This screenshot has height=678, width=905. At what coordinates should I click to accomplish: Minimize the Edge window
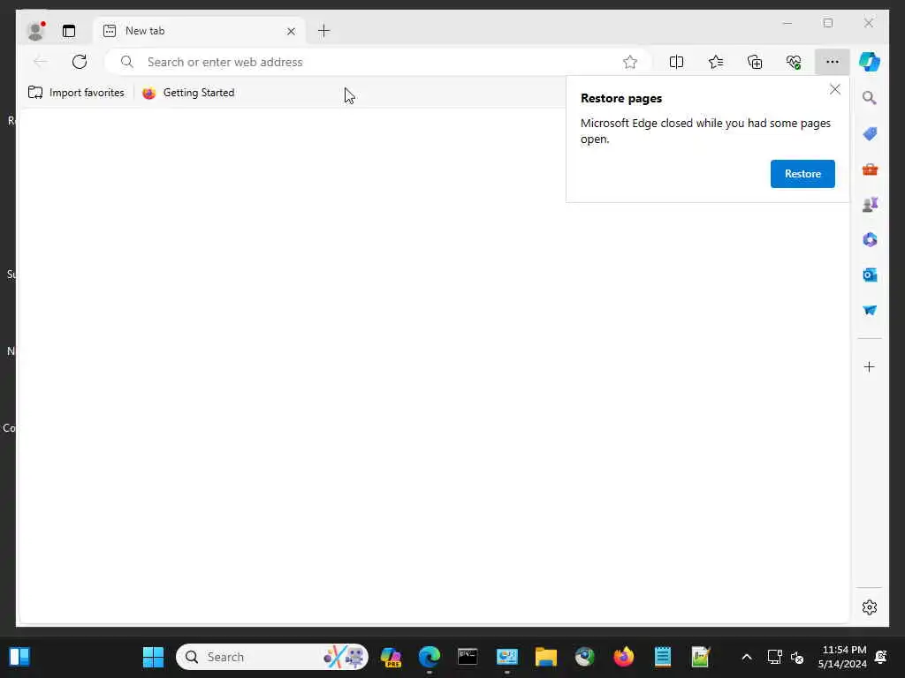coord(787,23)
